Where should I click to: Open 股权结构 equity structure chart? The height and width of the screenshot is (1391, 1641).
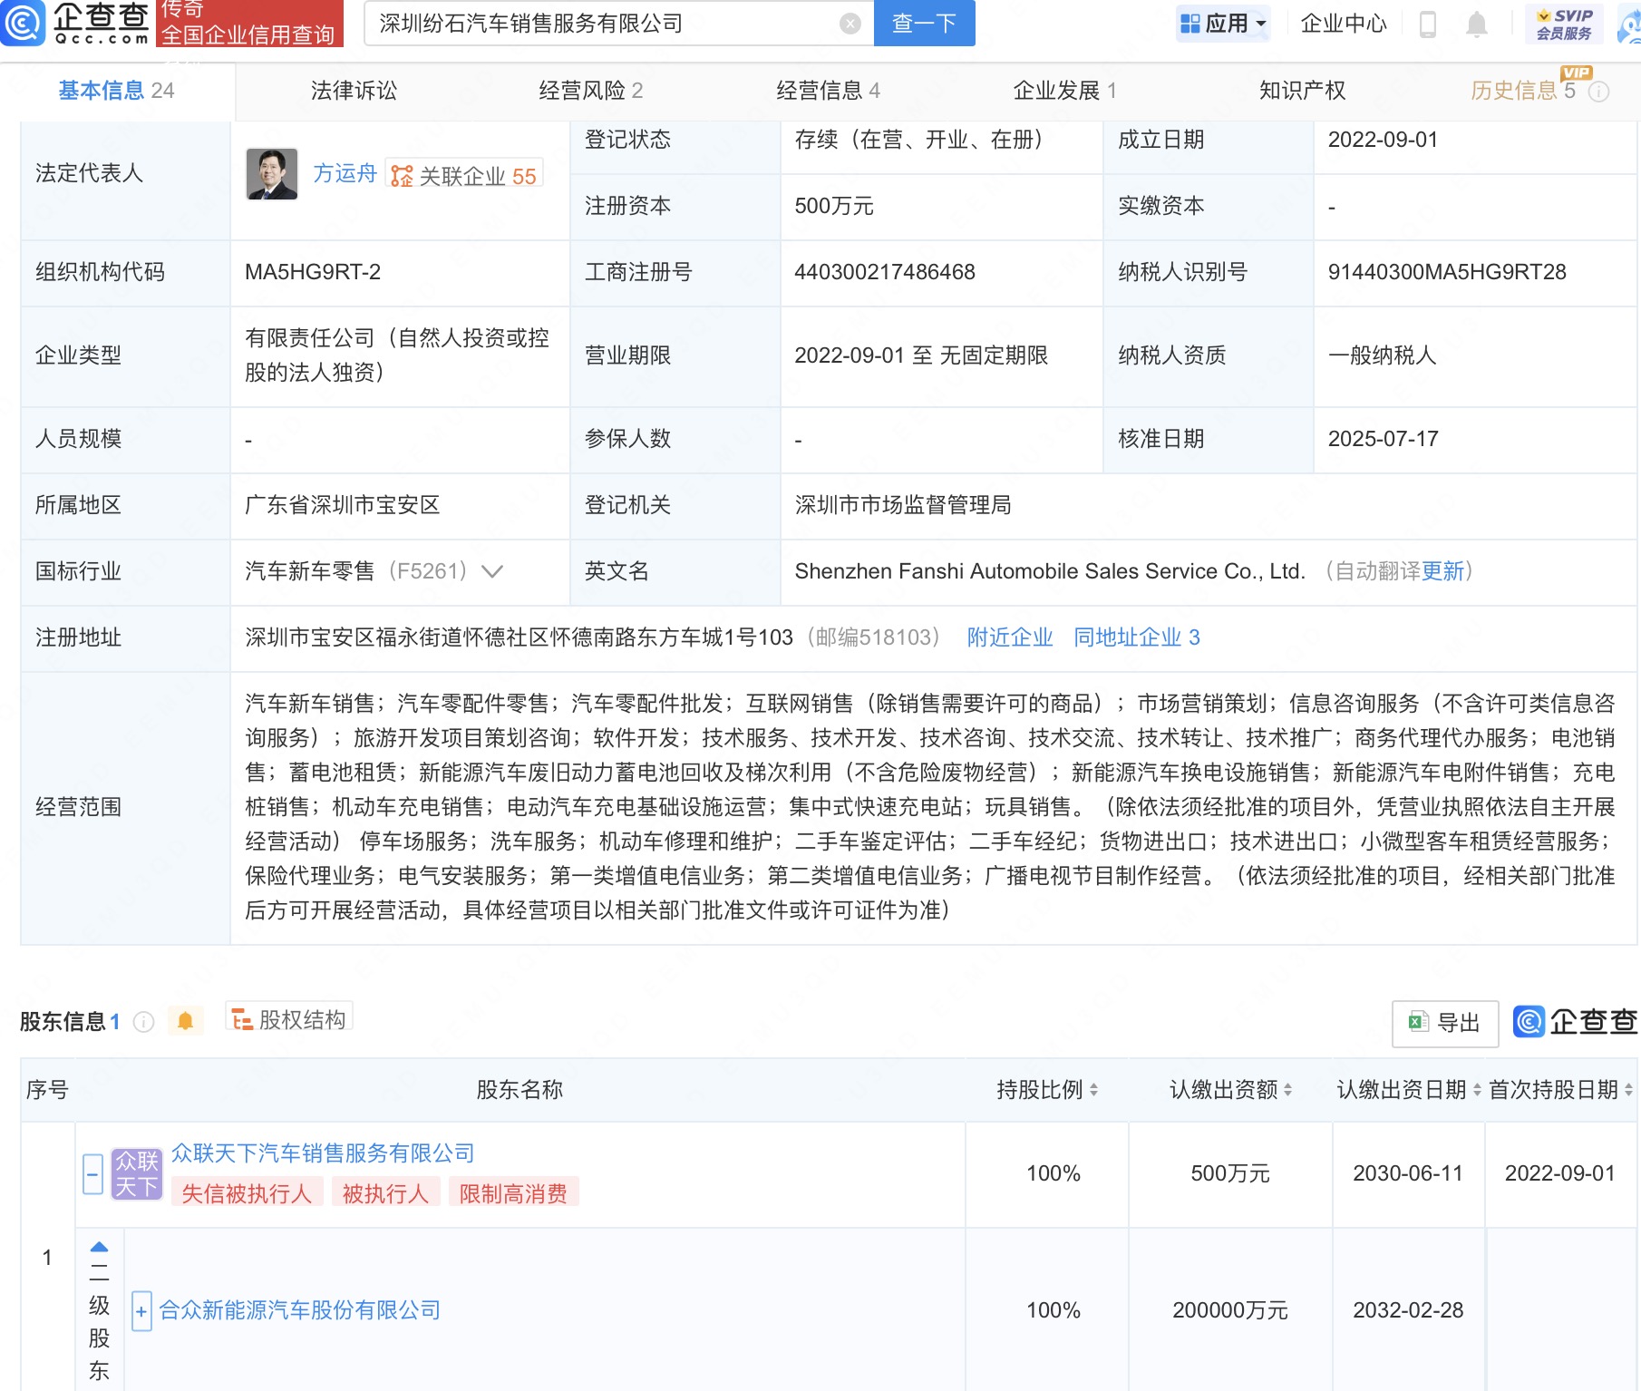coord(289,1019)
